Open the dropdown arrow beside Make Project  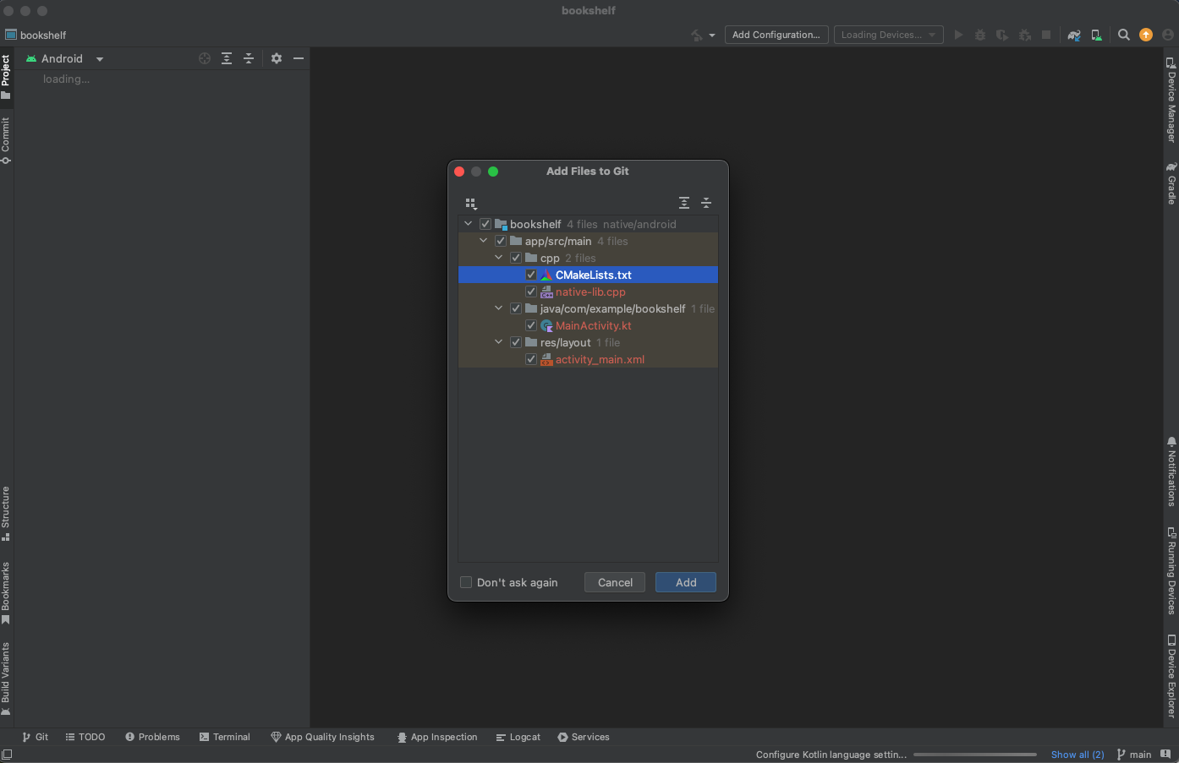coord(712,35)
